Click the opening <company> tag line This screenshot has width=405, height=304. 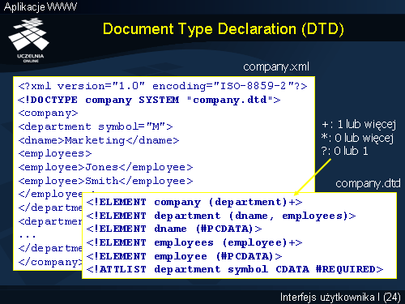[x=48, y=113]
